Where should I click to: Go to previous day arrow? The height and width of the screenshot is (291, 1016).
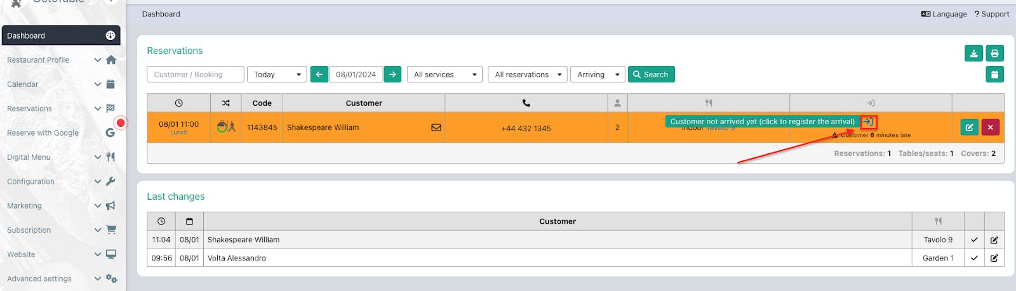pos(319,75)
